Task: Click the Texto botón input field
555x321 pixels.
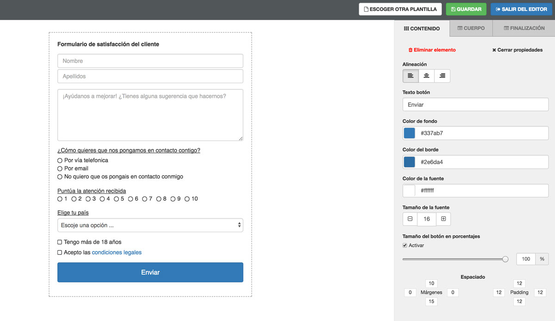Action: (475, 105)
